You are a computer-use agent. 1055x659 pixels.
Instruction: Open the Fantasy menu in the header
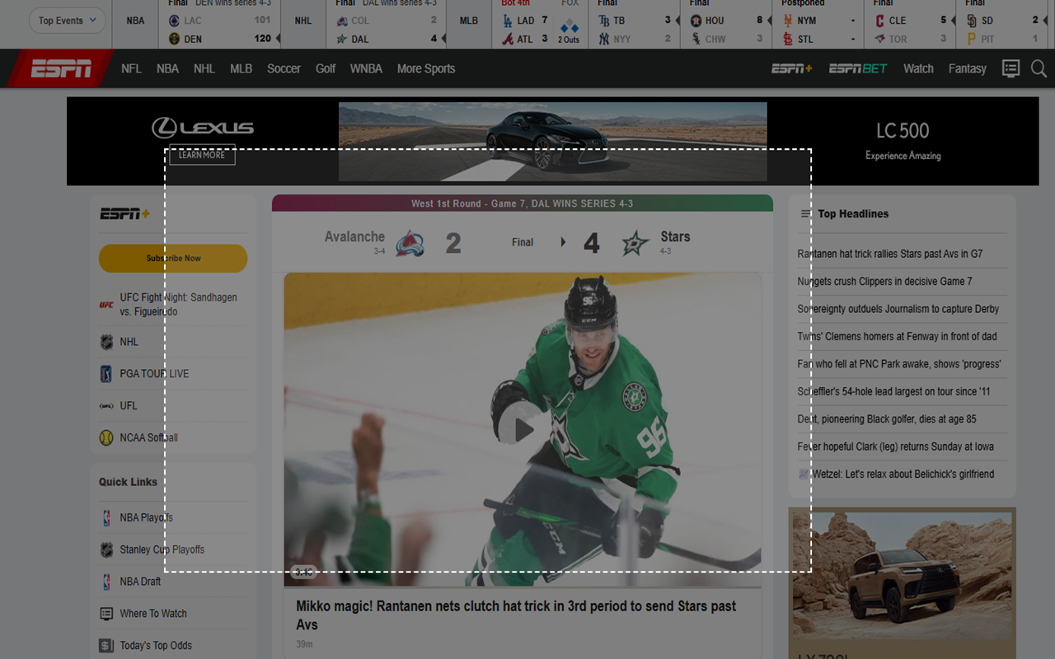[967, 69]
